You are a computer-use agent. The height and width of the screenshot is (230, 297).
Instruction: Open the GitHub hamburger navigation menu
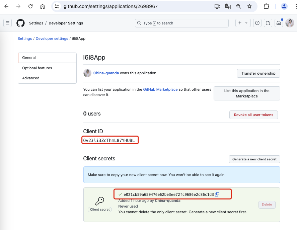pyautogui.click(x=7, y=23)
